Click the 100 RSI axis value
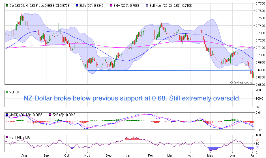Image resolution: width=266 pixels, height=158 pixels. 258,135
